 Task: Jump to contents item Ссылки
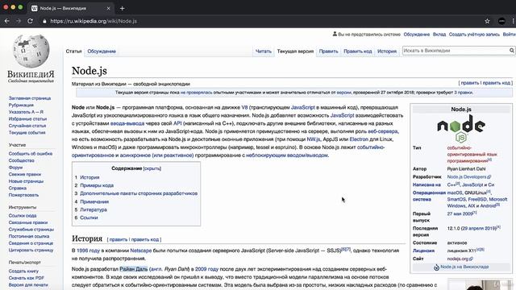click(x=89, y=217)
